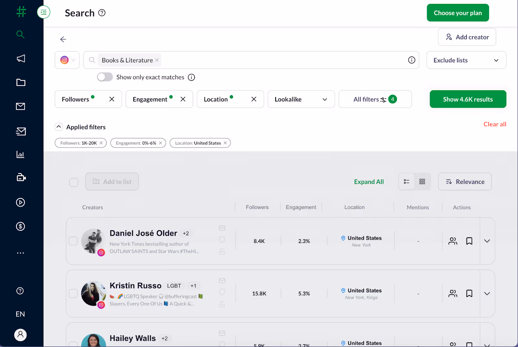The width and height of the screenshot is (518, 347).
Task: Bookmark Daniel José Older
Action: (469, 241)
